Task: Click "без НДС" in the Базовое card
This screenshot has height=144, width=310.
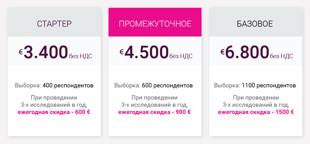Action: tap(282, 56)
